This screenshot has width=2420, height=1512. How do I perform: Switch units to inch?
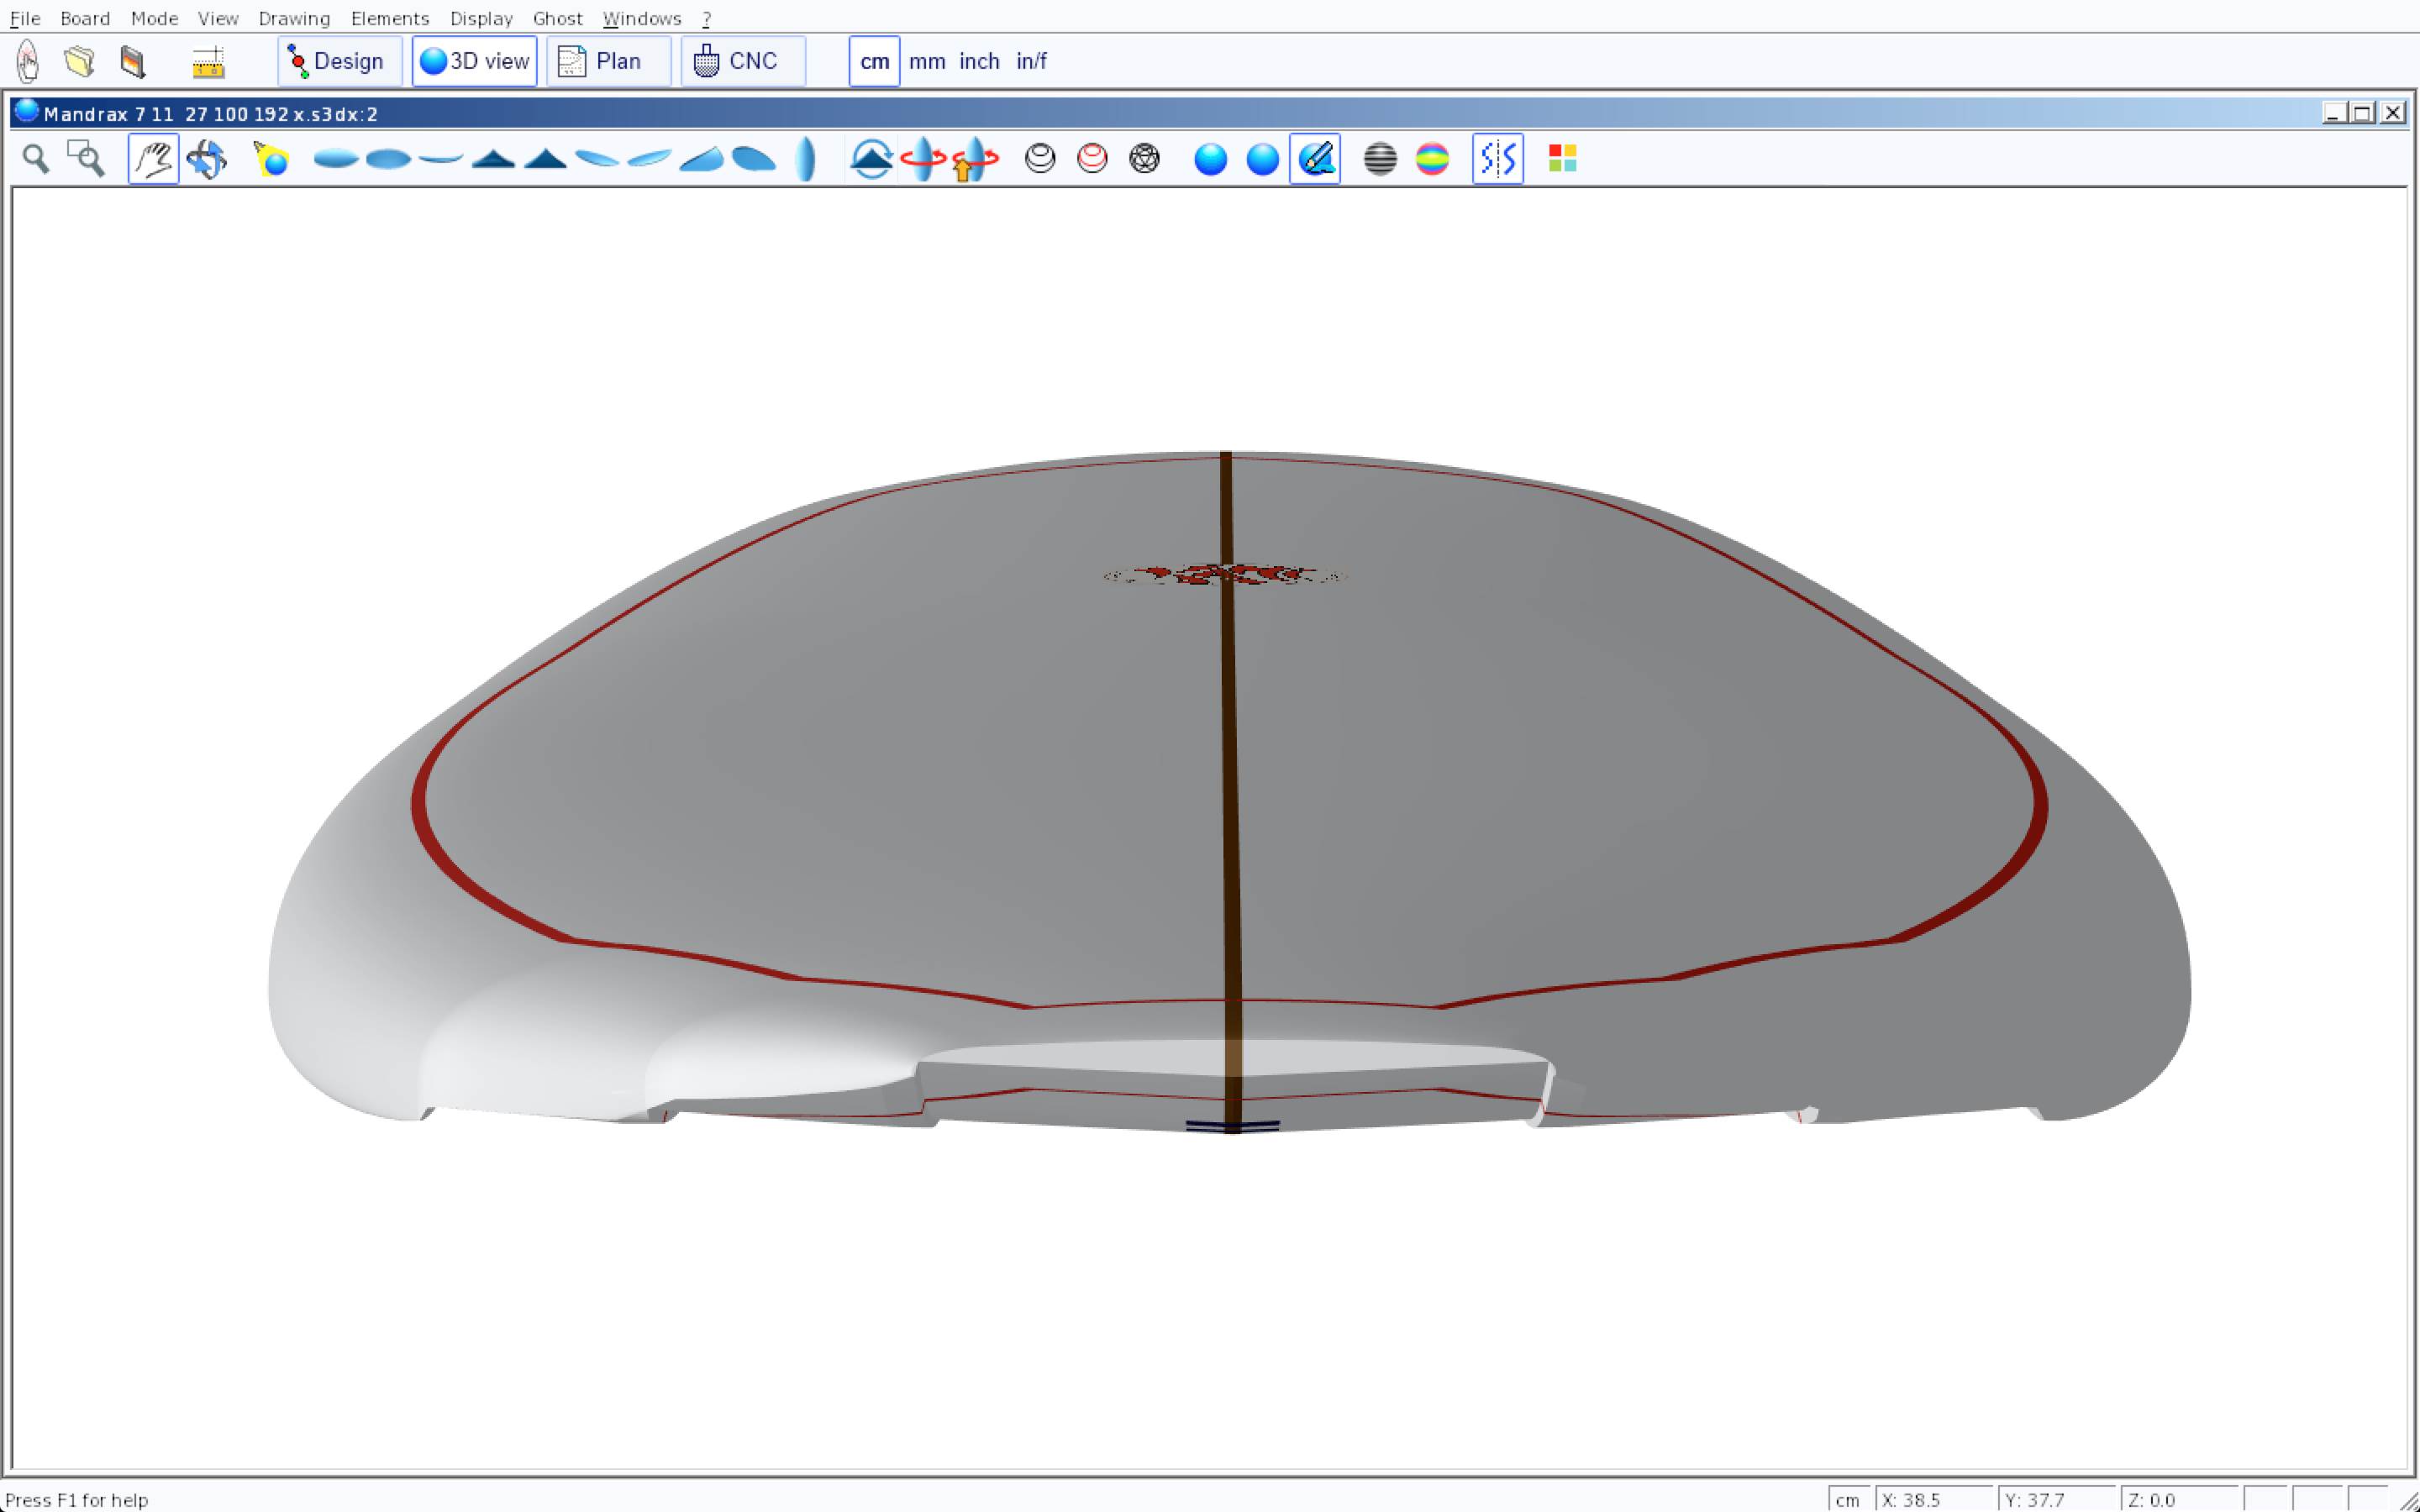pos(978,61)
